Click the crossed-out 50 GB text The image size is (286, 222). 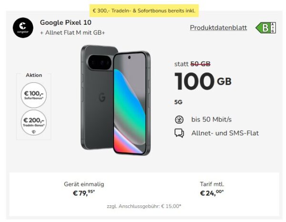pyautogui.click(x=201, y=64)
